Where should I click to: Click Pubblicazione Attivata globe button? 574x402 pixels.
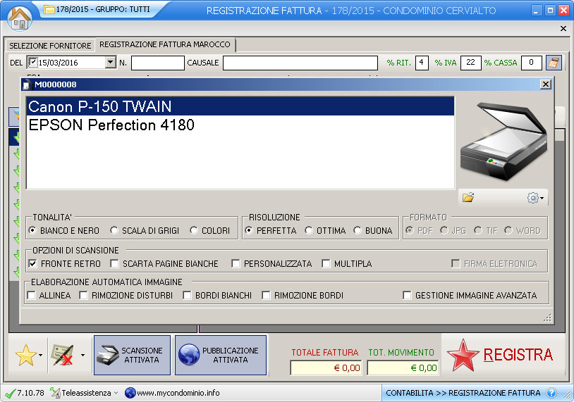pyautogui.click(x=220, y=355)
